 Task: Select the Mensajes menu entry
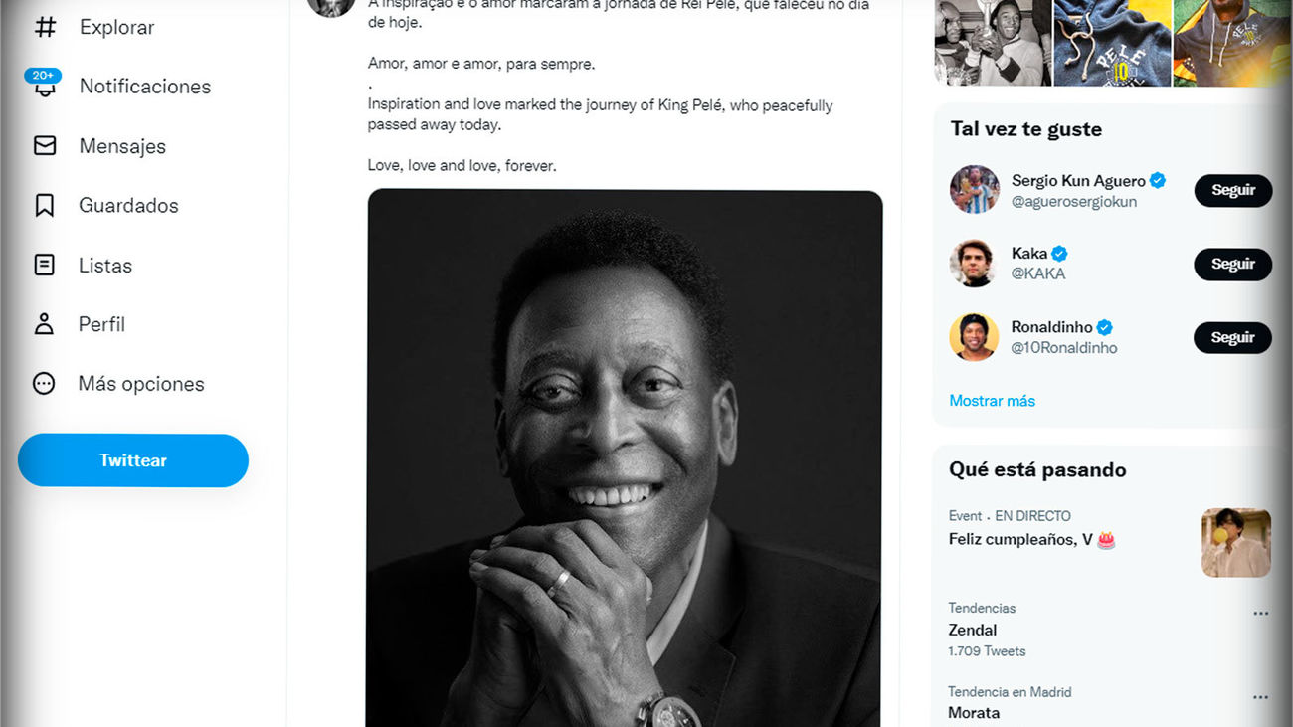[121, 145]
